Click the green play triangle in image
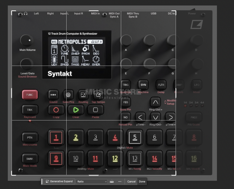The height and width of the screenshot is (189, 234). pyautogui.click(x=76, y=110)
